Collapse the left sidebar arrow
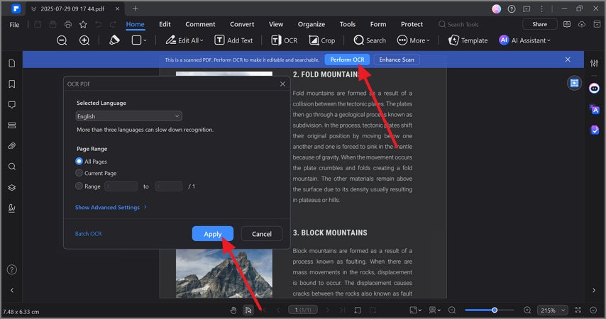Image resolution: width=606 pixels, height=319 pixels. (x=12, y=290)
